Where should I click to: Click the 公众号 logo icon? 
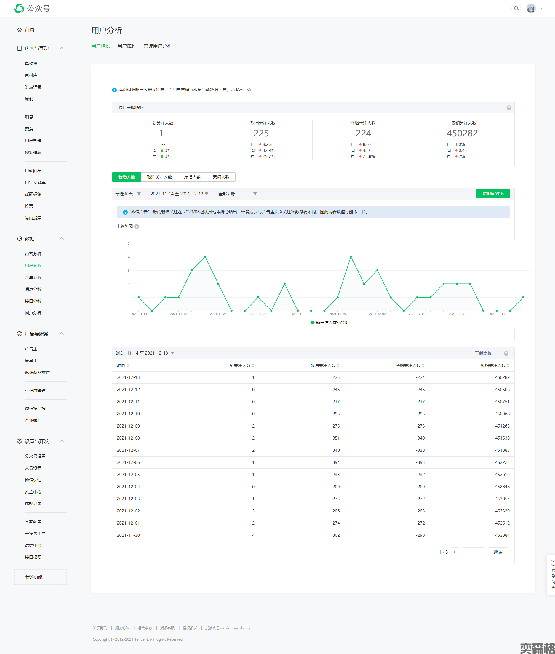point(19,8)
